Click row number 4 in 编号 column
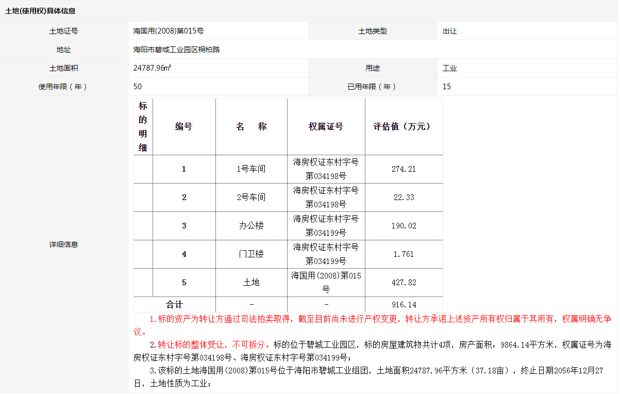Viewport: 620px width, 394px height. (x=184, y=254)
